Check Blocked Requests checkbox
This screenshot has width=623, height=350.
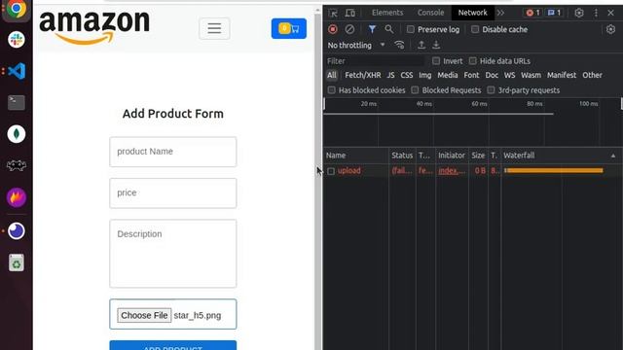click(x=415, y=90)
